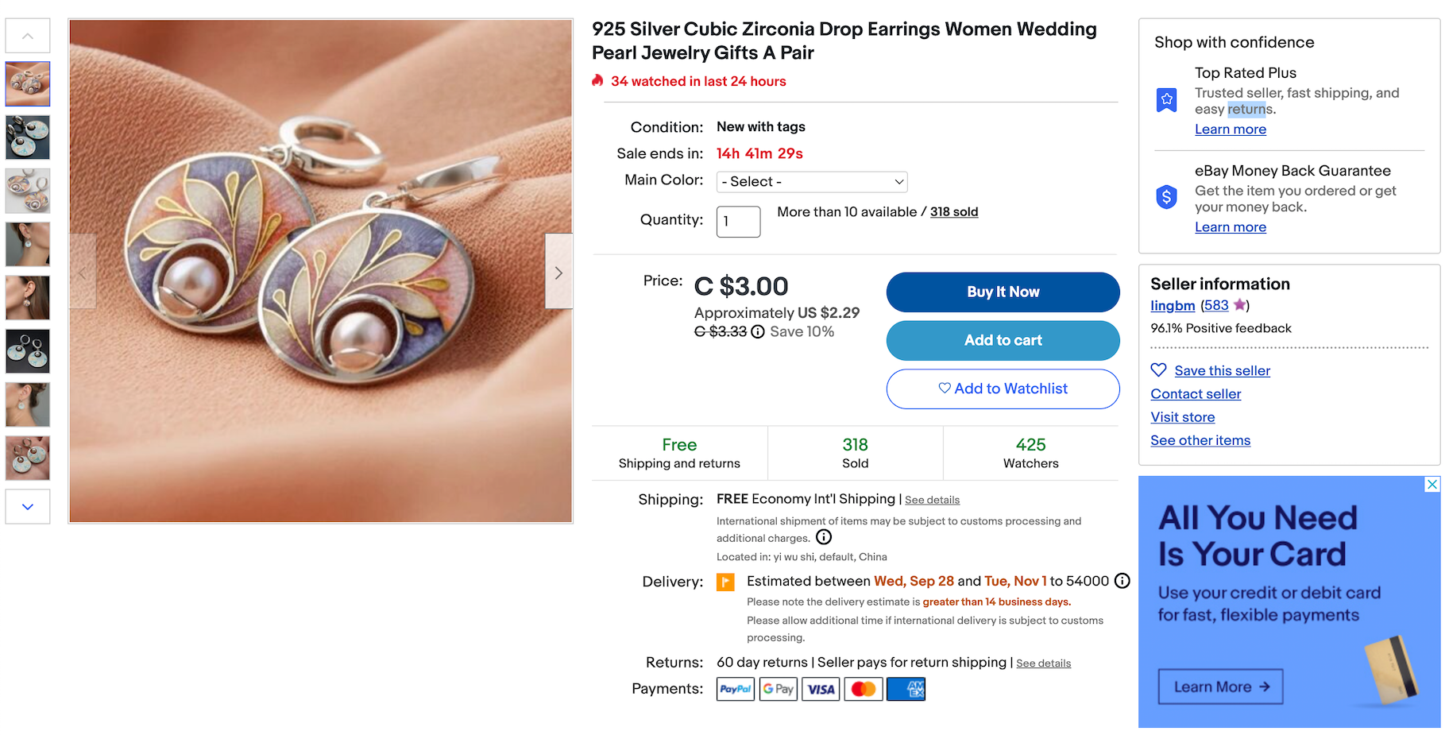This screenshot has width=1449, height=735.
Task: Click the customs charges info icon
Action: coord(824,537)
